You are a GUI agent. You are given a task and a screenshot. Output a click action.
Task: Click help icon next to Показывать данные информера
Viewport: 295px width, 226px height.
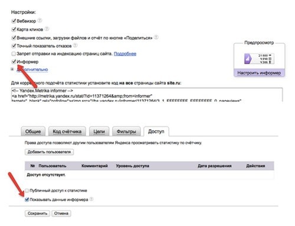[x=91, y=199]
